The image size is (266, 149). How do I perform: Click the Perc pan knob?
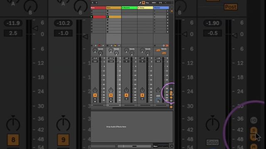[x=111, y=90]
